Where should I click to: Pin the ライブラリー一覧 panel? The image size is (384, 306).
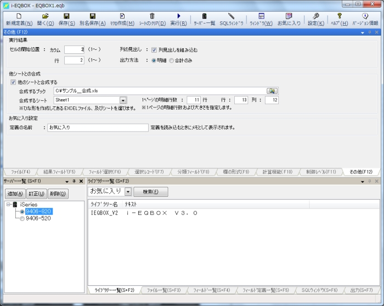pyautogui.click(x=370, y=181)
